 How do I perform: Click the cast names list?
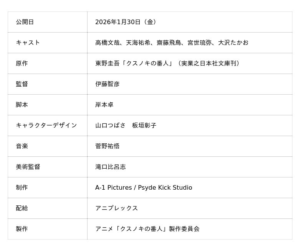(x=172, y=43)
